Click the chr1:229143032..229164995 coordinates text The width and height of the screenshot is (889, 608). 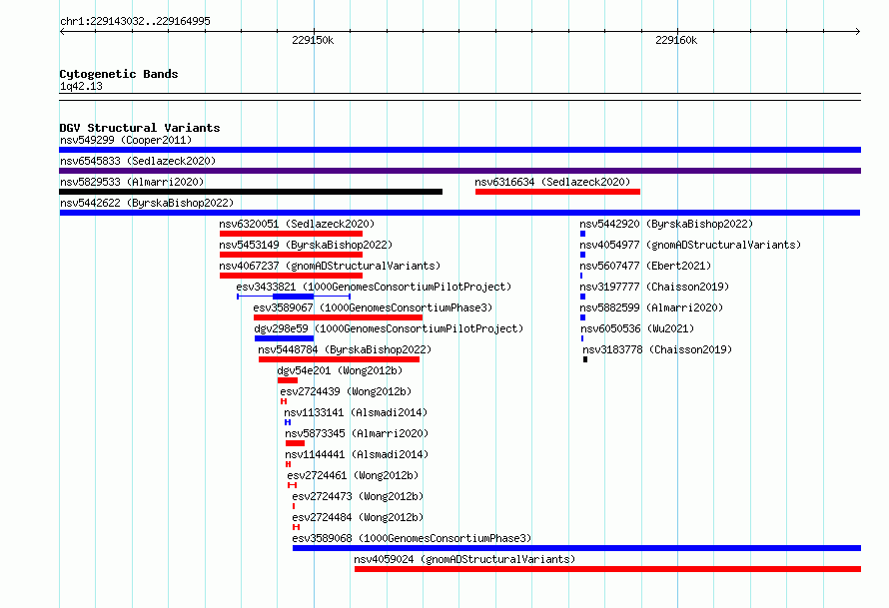click(135, 21)
